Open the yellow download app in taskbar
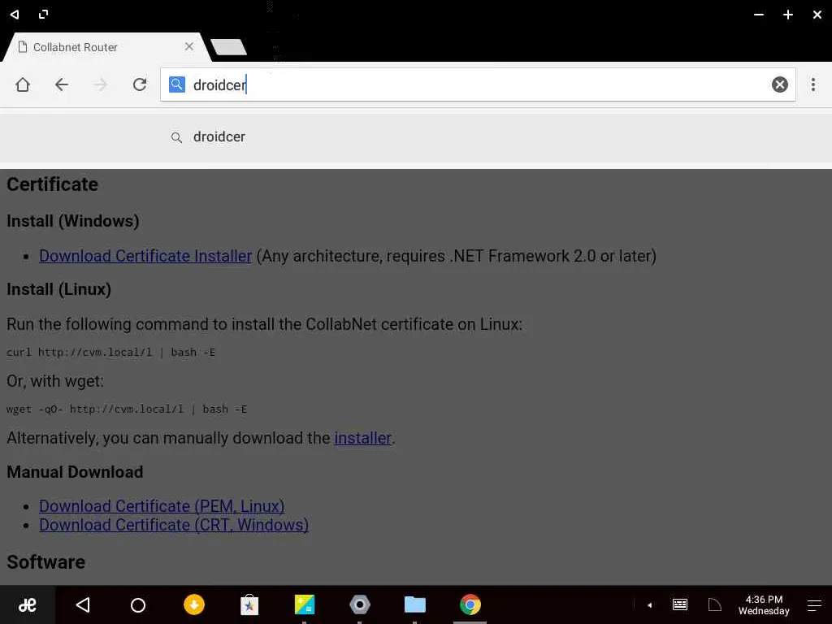This screenshot has height=624, width=832. click(194, 604)
